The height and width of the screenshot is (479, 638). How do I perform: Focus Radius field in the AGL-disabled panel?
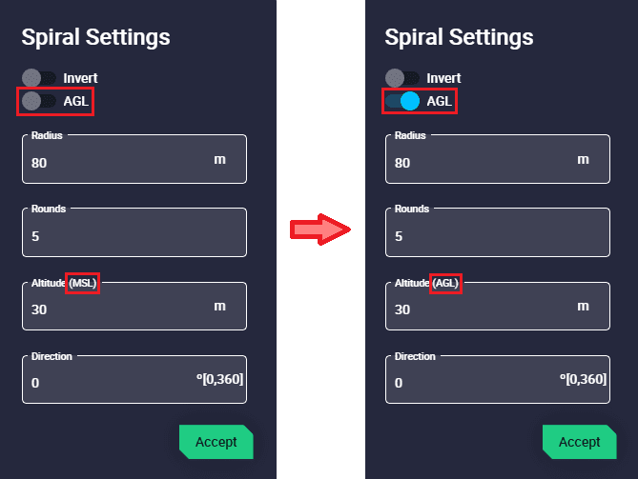coord(114,161)
